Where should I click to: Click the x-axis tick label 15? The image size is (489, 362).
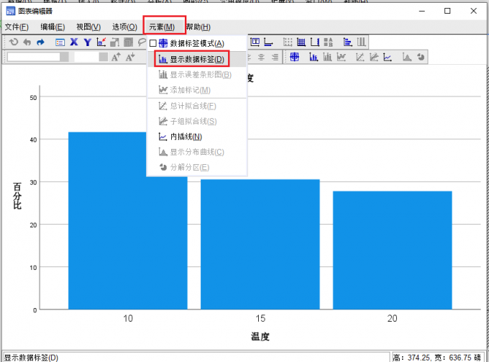pos(260,318)
